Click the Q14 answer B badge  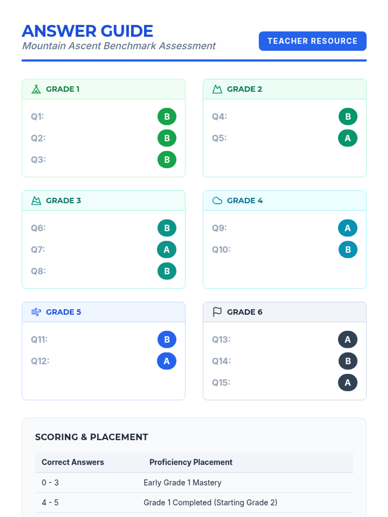348,361
